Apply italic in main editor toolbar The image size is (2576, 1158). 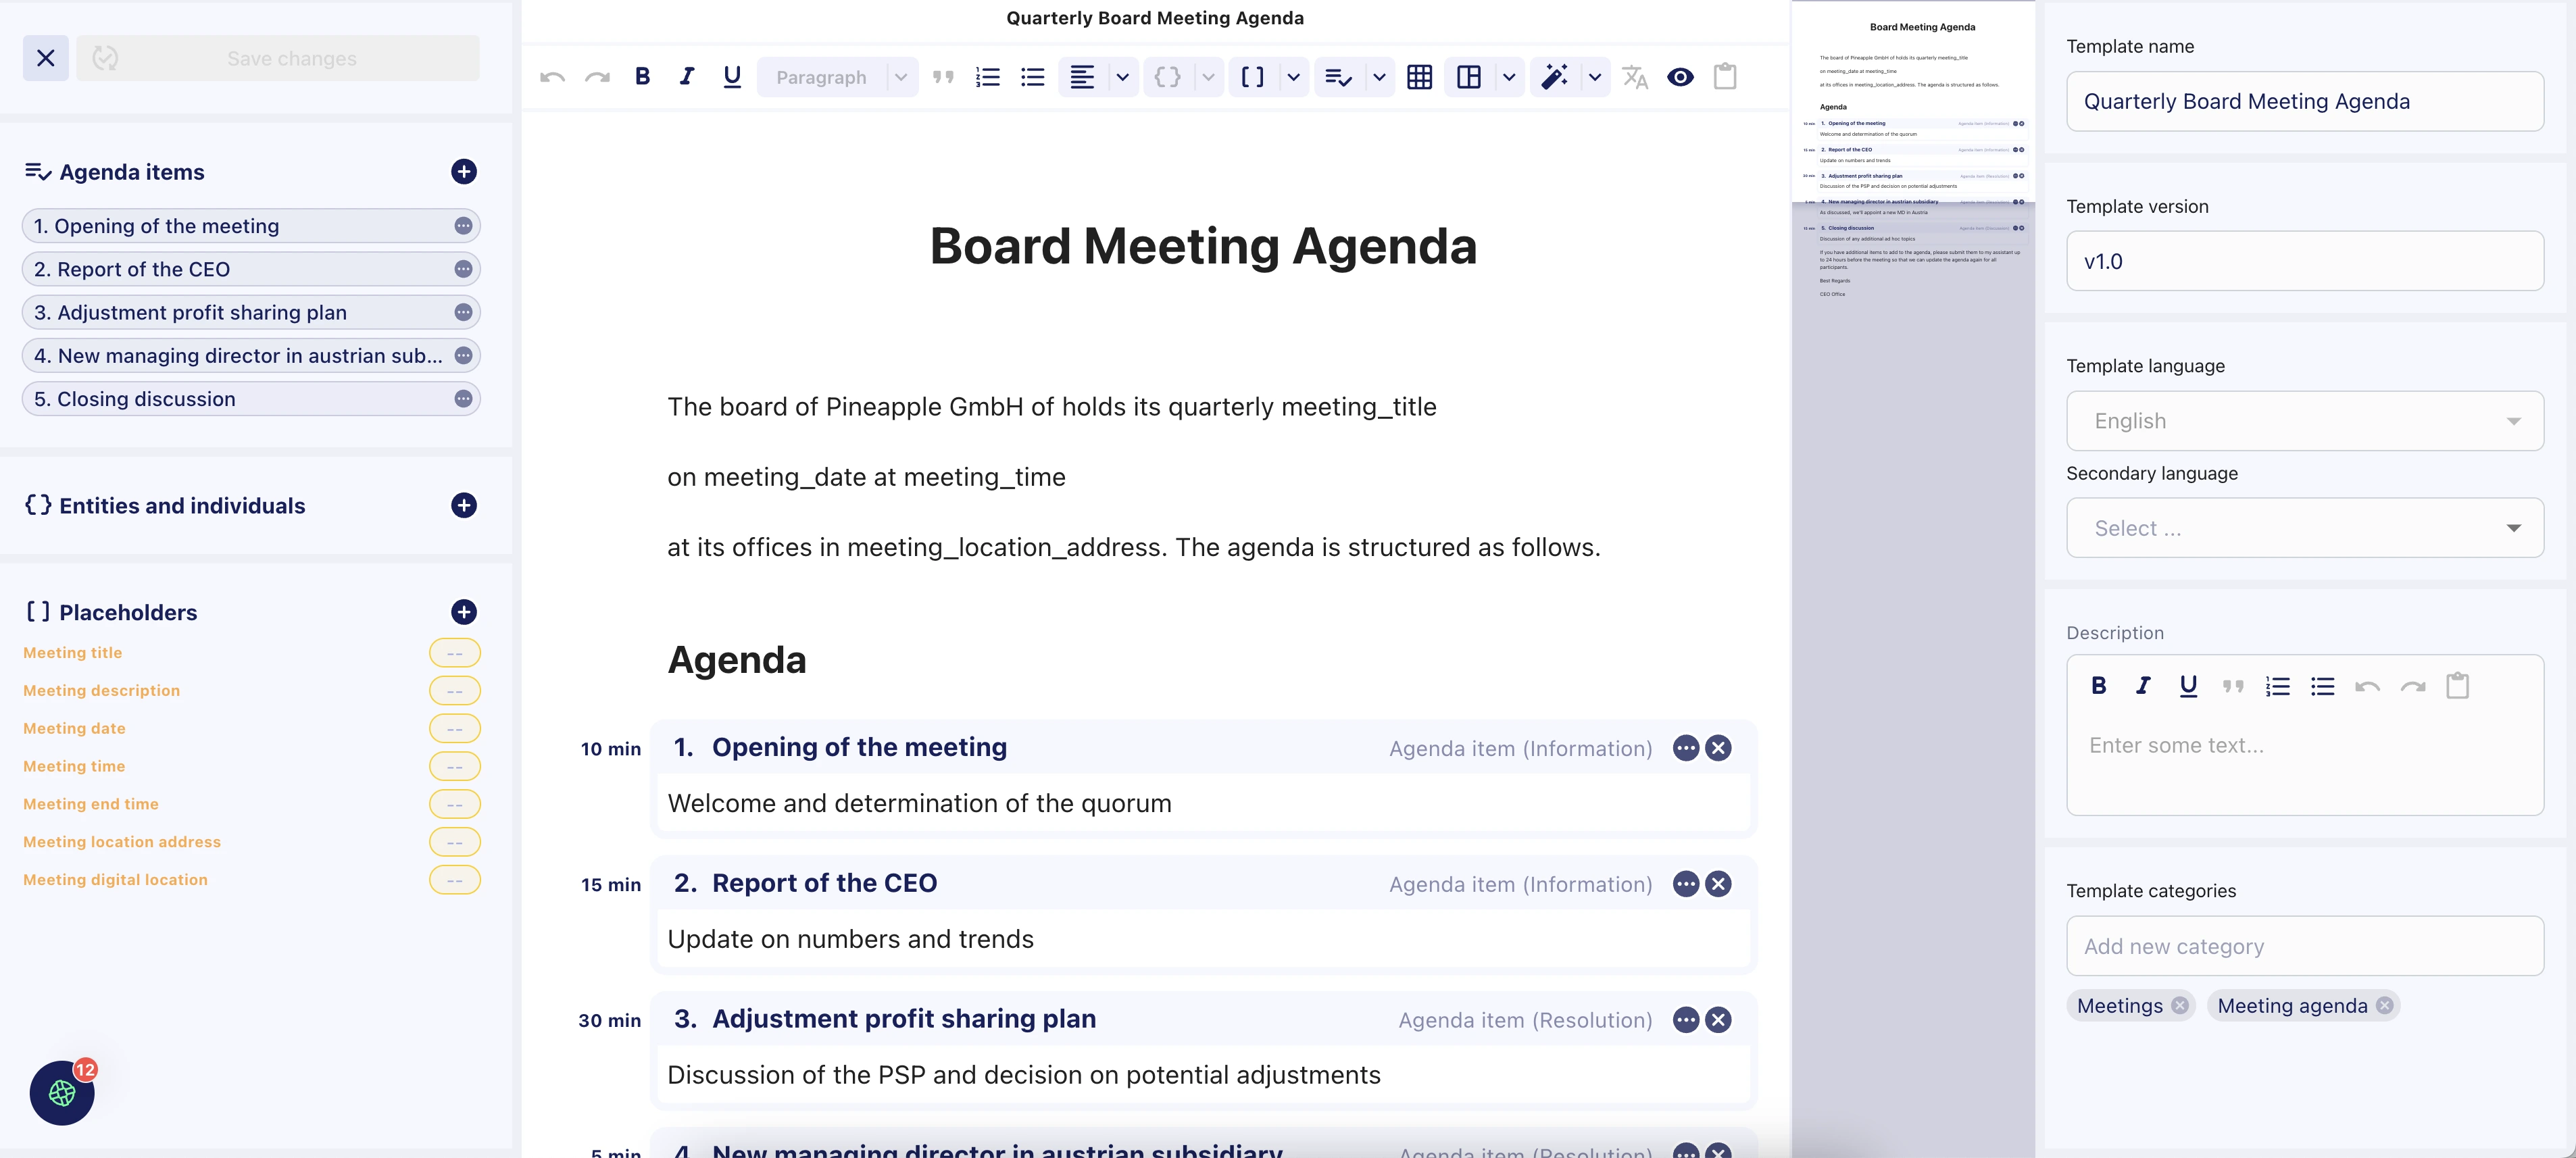[687, 77]
